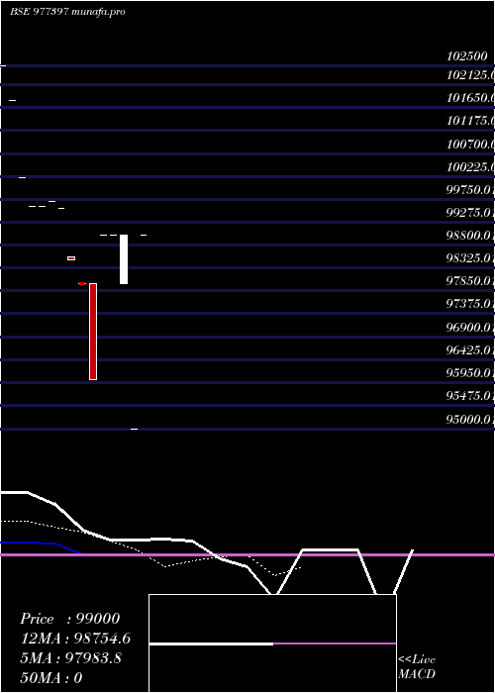The width and height of the screenshot is (495, 693).
Task: Select the 96425 price level label
Action: pos(470,350)
